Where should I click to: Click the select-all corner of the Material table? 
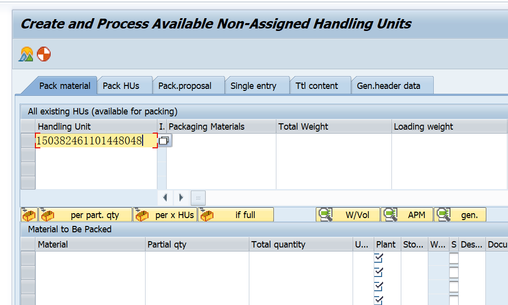coord(28,244)
